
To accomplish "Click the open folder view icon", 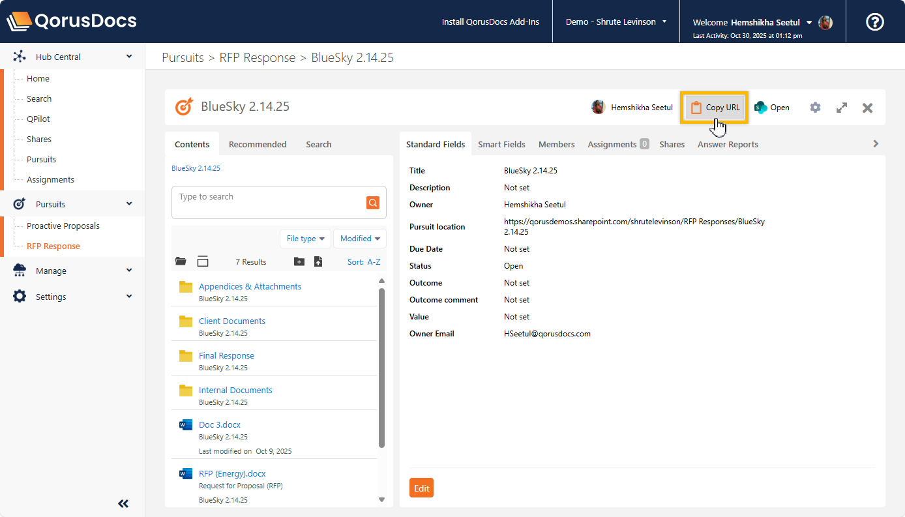I will click(x=181, y=261).
